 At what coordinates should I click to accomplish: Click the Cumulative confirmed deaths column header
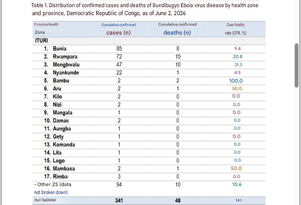(x=177, y=29)
